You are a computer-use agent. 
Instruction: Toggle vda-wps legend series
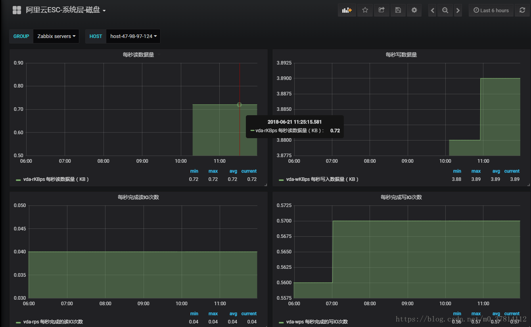(317, 322)
